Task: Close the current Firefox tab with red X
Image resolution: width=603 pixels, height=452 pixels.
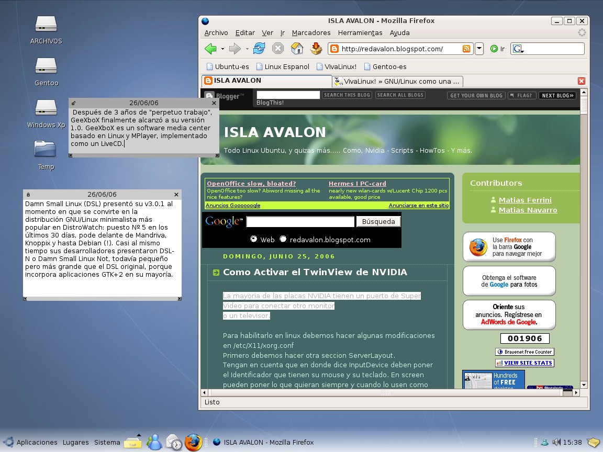Action: pos(582,81)
